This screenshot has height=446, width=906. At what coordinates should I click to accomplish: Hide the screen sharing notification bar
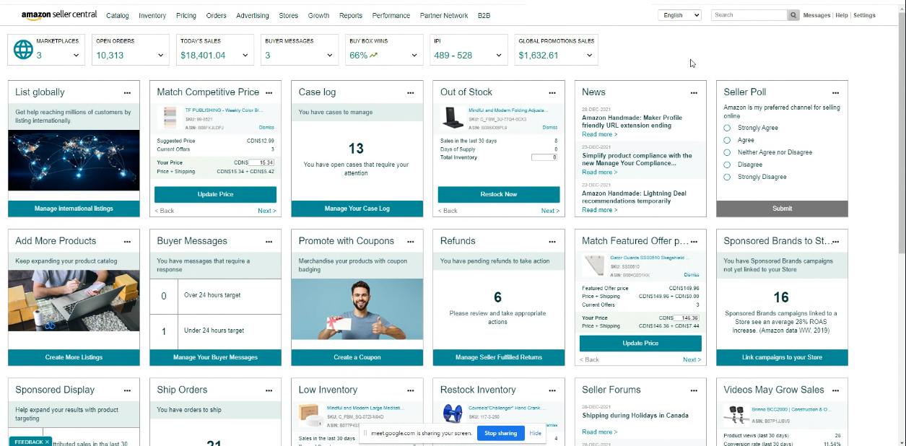[535, 434]
